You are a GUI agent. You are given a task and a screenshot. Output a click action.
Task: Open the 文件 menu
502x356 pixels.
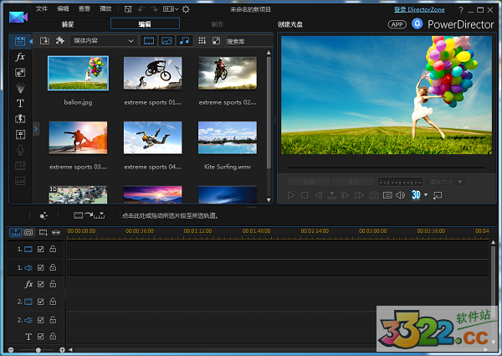[x=42, y=8]
